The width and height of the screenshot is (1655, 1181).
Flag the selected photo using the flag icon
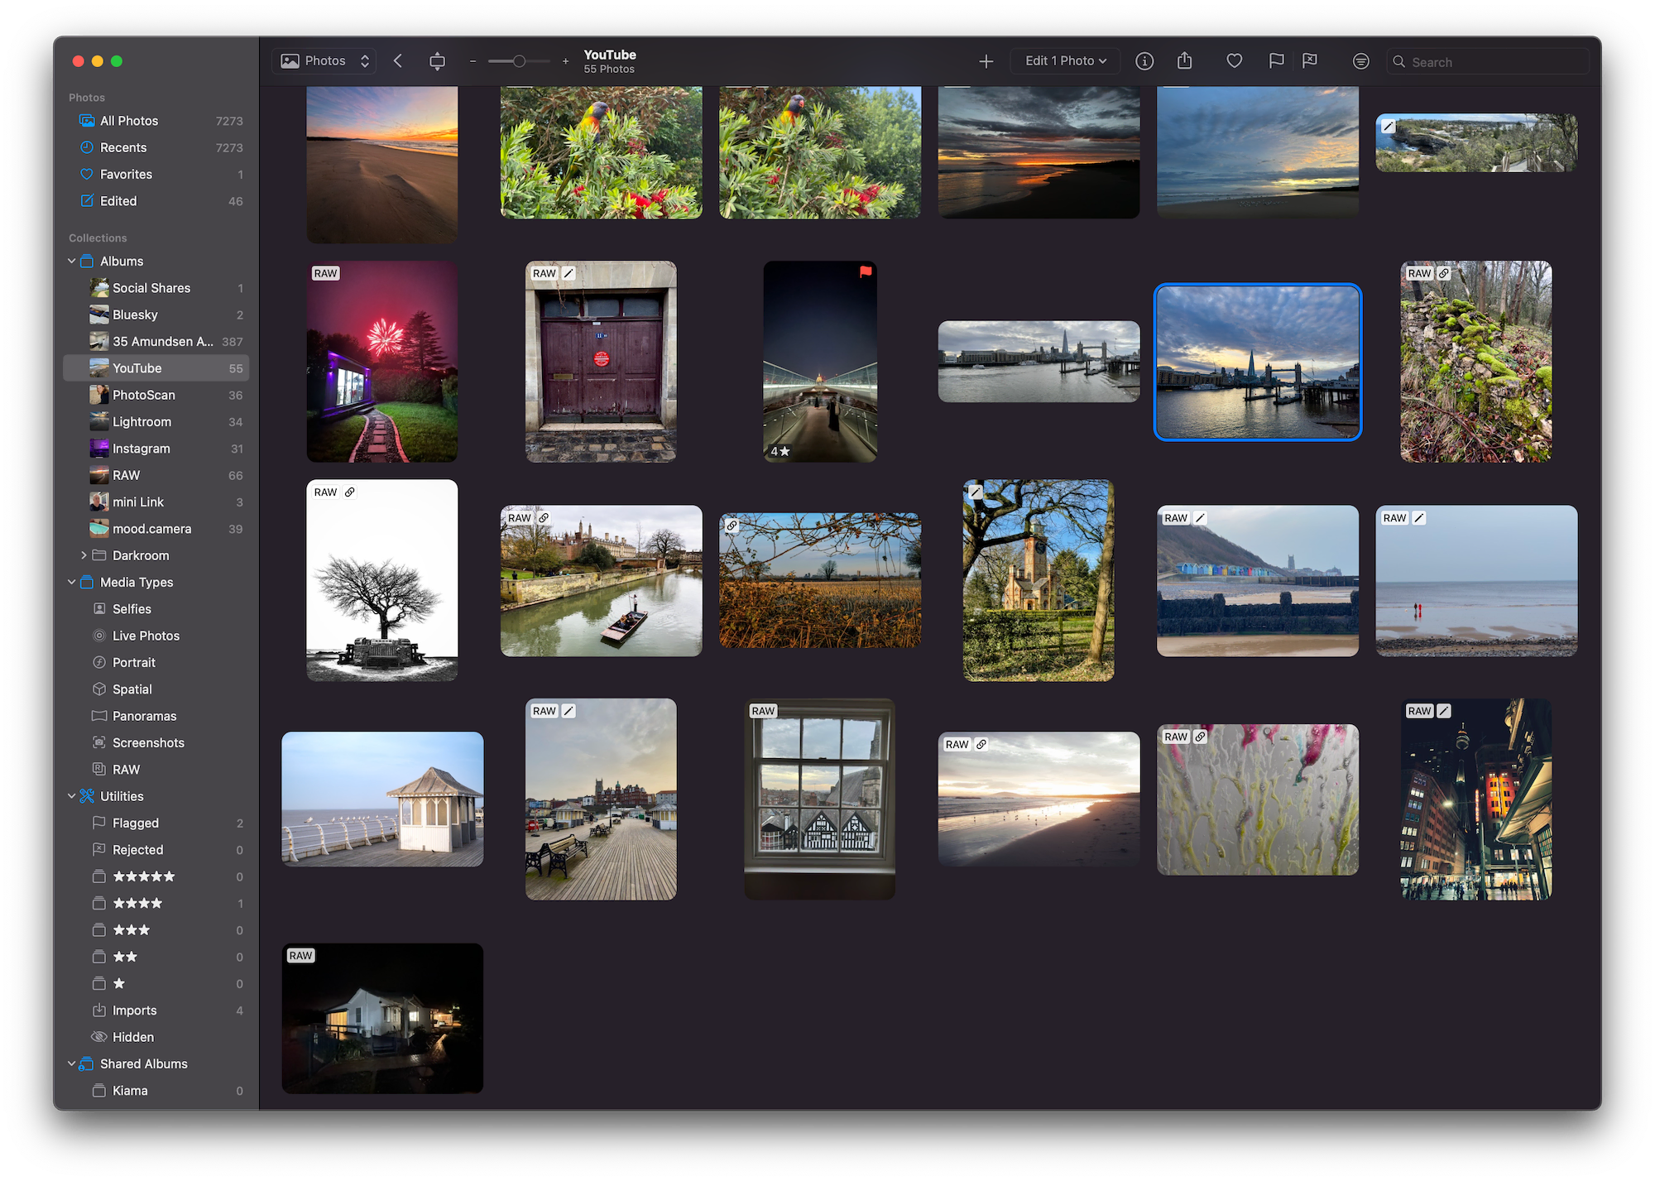pyautogui.click(x=1276, y=60)
